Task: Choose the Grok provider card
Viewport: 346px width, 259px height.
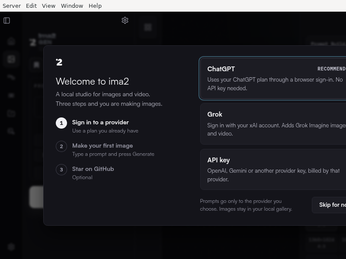Action: coord(273,124)
